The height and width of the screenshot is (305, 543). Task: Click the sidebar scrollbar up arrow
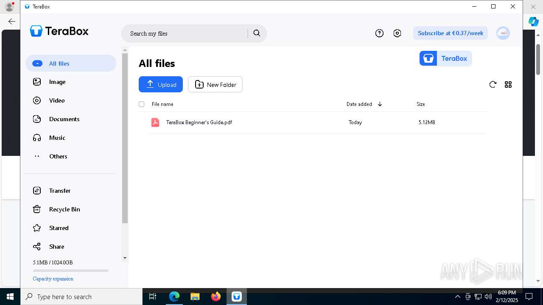click(125, 50)
